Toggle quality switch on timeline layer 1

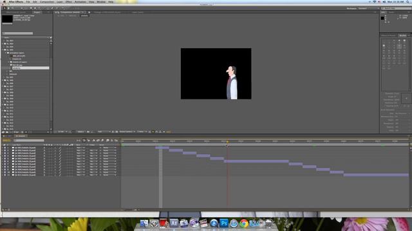(60, 148)
